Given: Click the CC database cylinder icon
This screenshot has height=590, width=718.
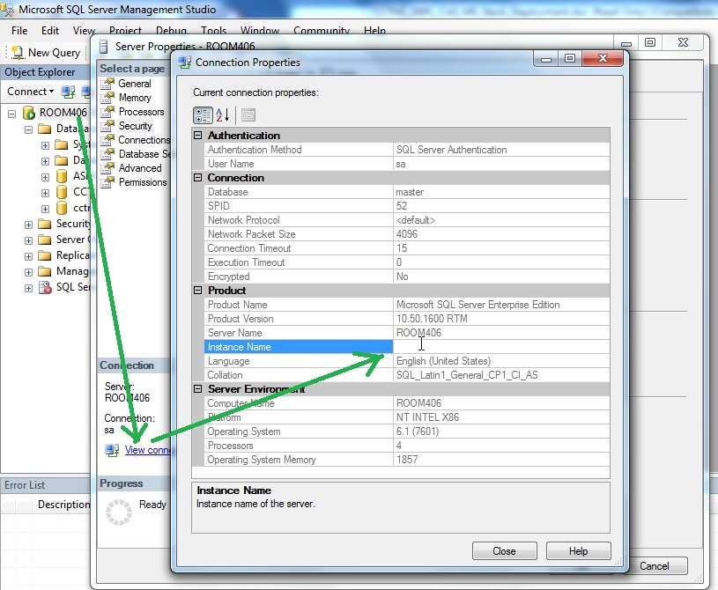Looking at the screenshot, I should [62, 192].
